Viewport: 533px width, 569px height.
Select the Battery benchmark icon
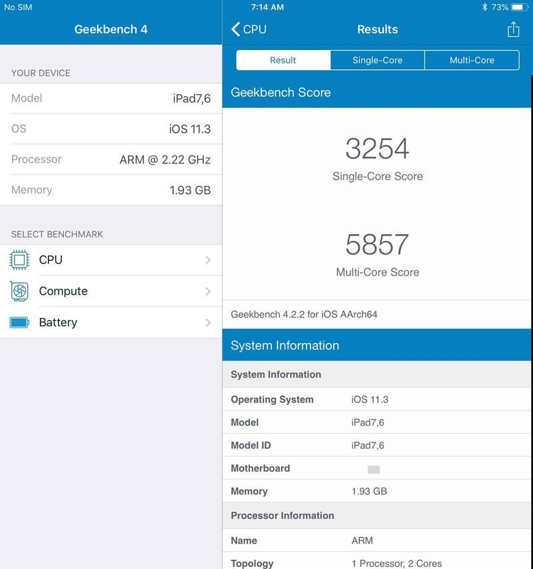coord(19,322)
